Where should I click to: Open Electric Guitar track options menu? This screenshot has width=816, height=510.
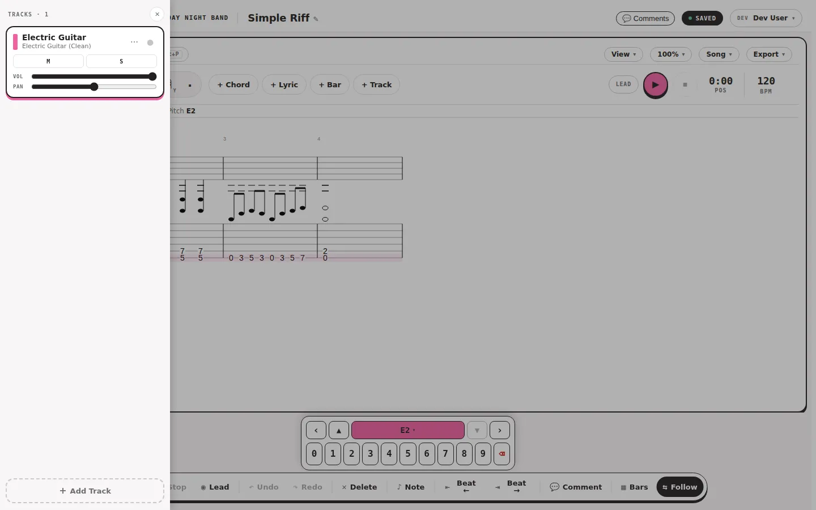(134, 42)
